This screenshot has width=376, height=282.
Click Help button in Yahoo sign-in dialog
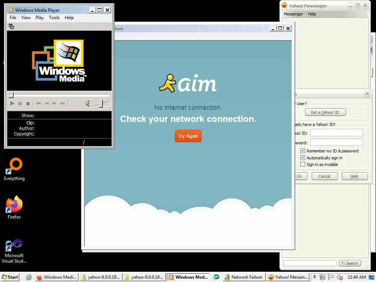point(354,176)
